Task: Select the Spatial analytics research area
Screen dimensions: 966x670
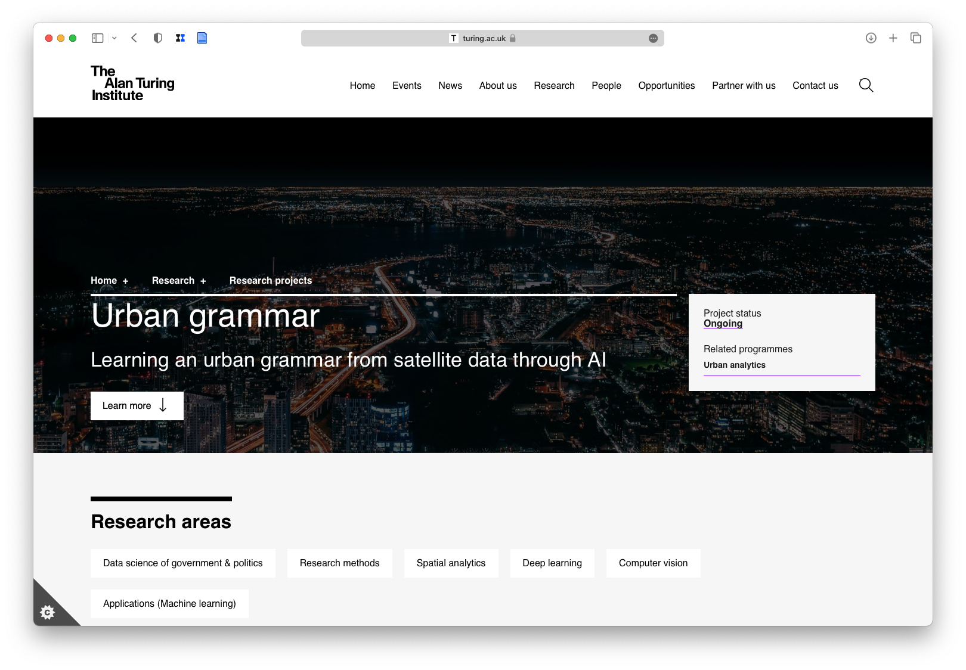Action: click(x=451, y=563)
